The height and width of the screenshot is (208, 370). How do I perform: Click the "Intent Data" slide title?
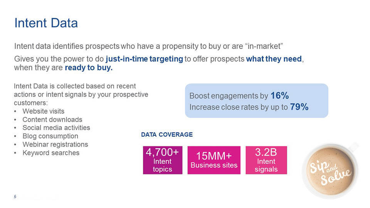46,23
